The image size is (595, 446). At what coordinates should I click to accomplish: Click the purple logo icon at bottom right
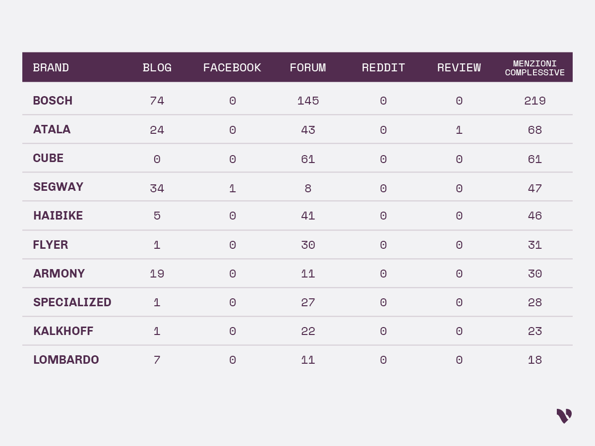(564, 416)
